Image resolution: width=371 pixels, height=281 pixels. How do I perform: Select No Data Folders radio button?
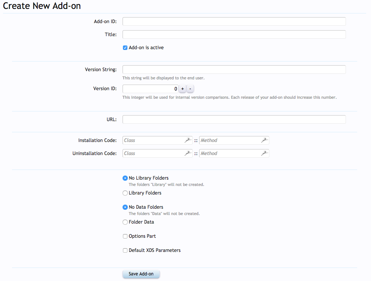tap(125, 207)
